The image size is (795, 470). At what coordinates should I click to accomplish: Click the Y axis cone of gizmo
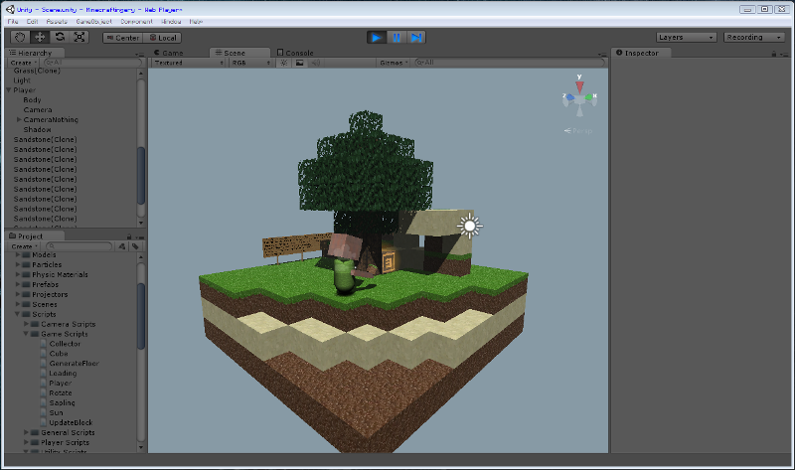click(579, 86)
